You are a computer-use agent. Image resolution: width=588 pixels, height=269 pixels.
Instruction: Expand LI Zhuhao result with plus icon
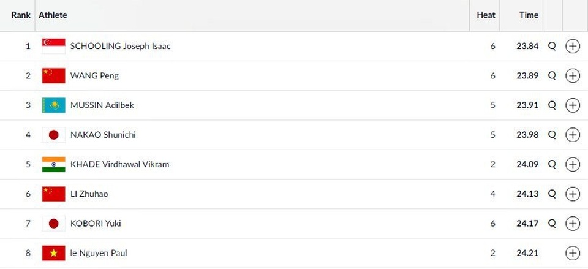click(572, 194)
